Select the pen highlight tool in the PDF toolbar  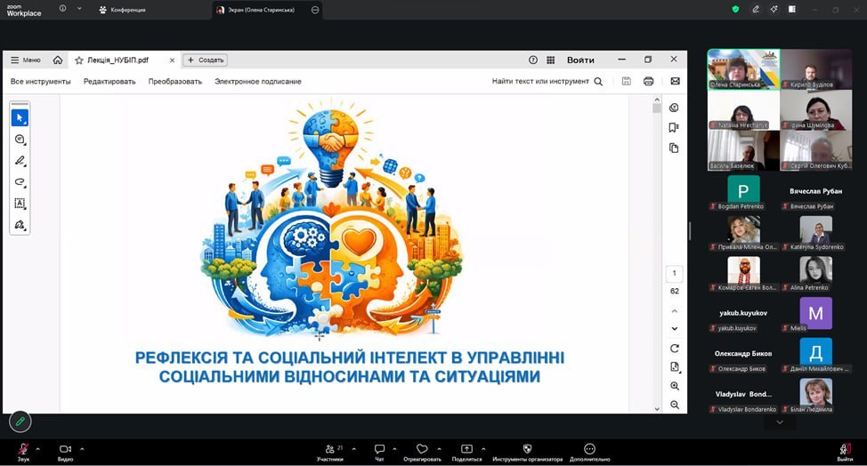click(20, 161)
